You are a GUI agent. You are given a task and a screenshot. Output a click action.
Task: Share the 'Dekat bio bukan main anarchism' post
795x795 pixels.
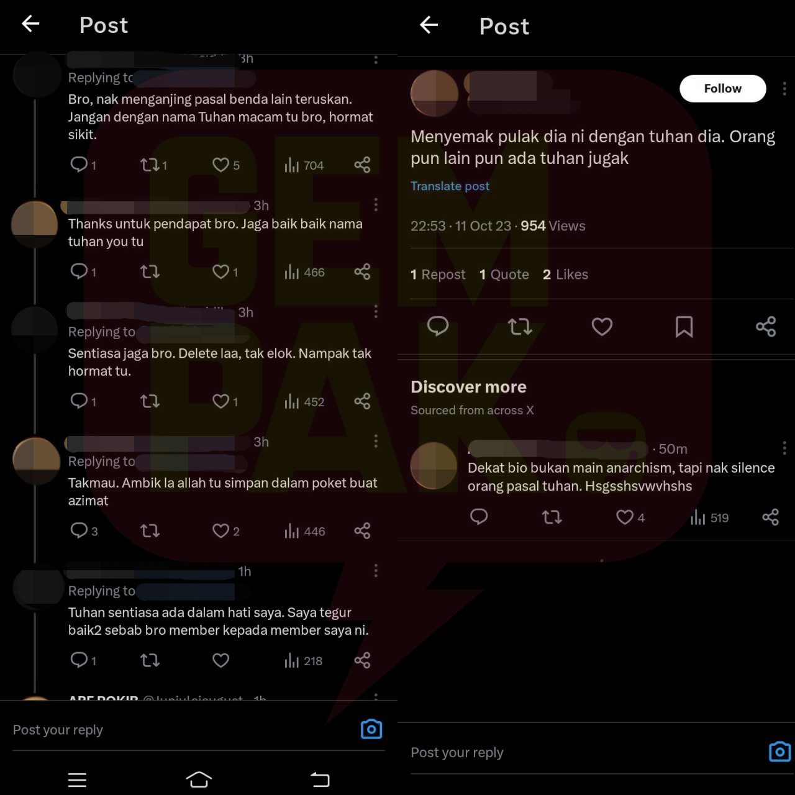(770, 517)
